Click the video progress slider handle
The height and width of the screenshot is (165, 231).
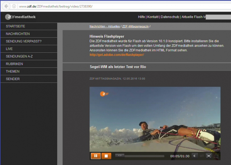[x=120, y=155]
